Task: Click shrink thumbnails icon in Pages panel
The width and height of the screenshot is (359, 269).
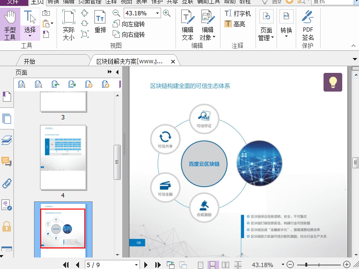Action: coord(38,84)
